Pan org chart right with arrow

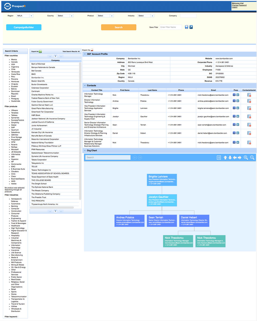click(x=240, y=158)
